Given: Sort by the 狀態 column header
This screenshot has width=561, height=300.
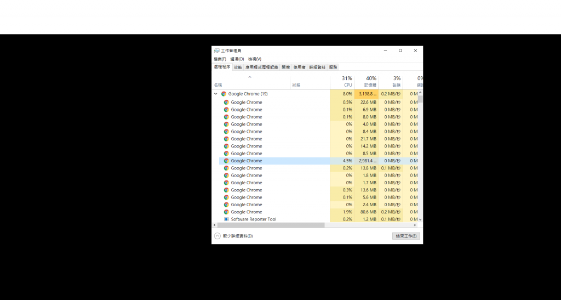Looking at the screenshot, I should (x=310, y=82).
